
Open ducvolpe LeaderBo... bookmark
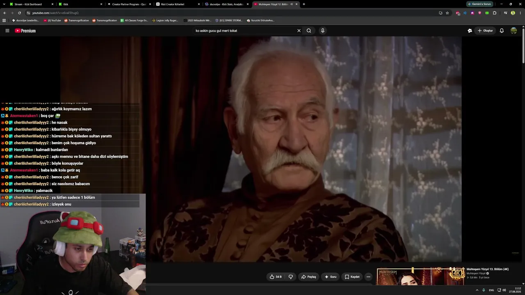pos(25,20)
